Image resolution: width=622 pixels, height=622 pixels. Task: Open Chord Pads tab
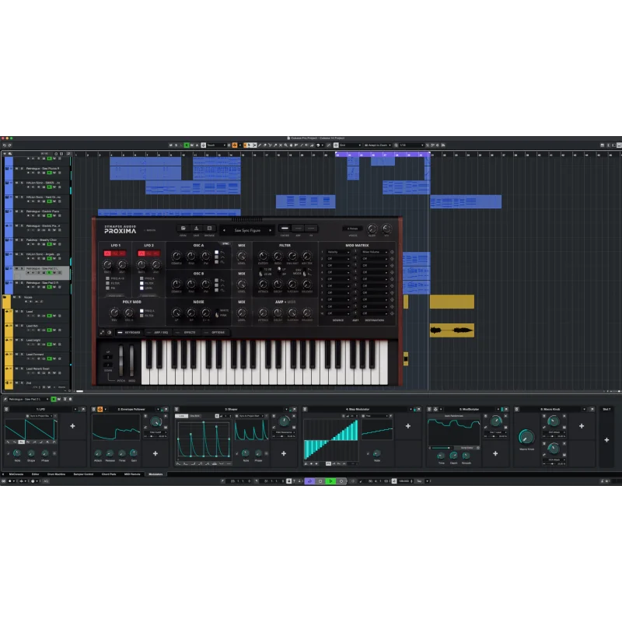tap(109, 474)
